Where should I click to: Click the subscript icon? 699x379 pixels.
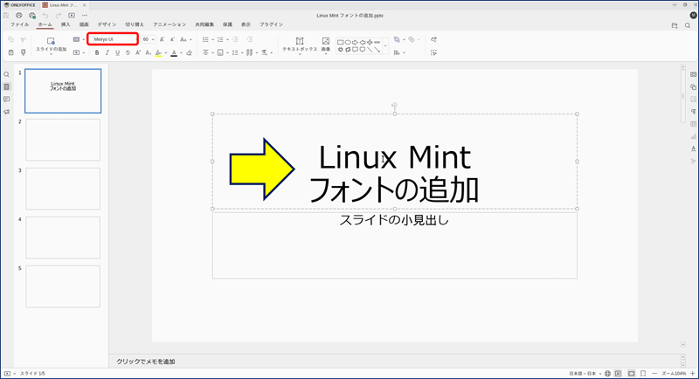tap(149, 52)
